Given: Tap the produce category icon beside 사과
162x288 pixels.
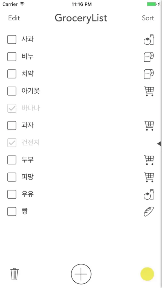Looking at the screenshot, I should point(149,39).
